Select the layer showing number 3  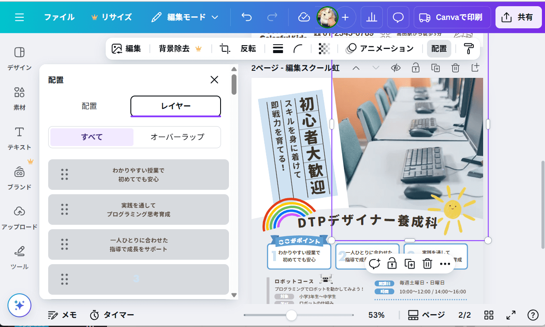coord(138,279)
